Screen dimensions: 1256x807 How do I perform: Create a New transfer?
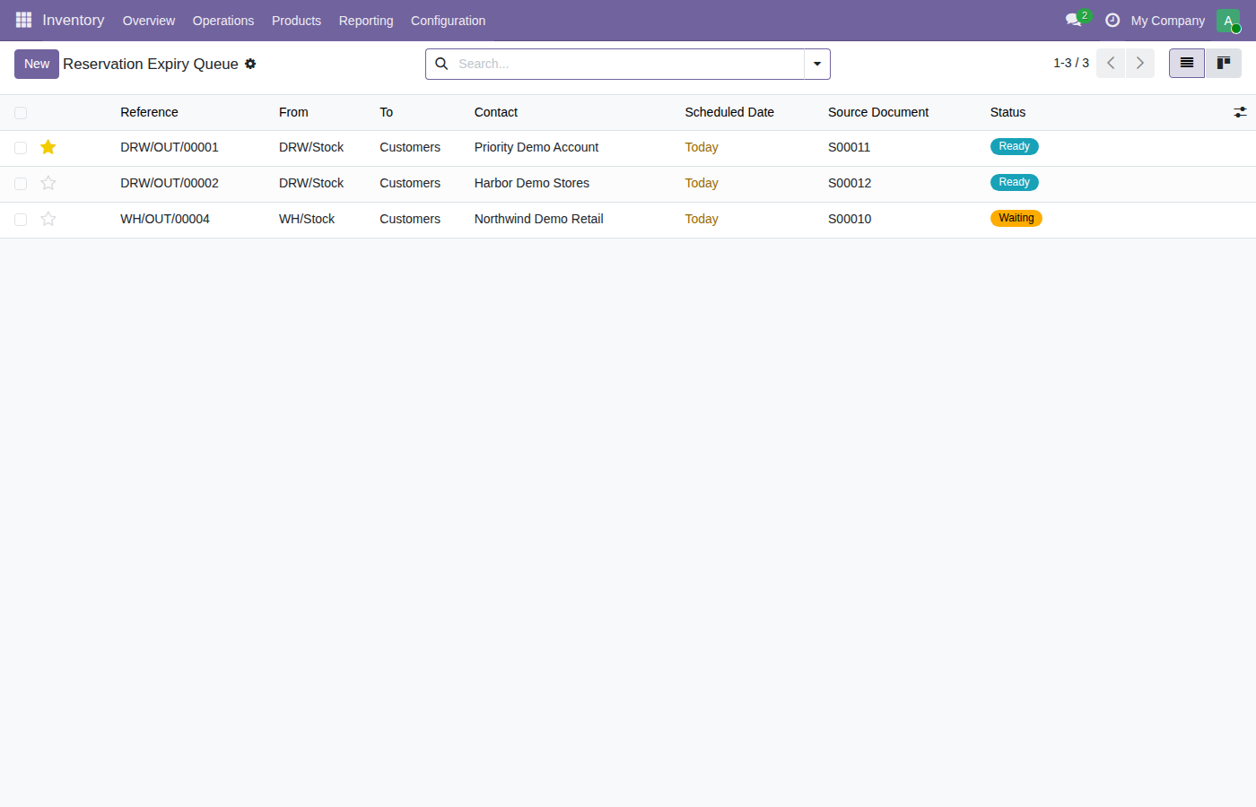point(37,64)
